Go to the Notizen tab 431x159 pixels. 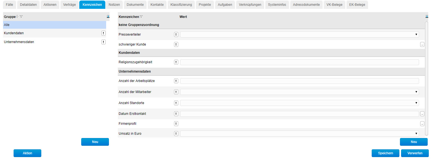(114, 5)
